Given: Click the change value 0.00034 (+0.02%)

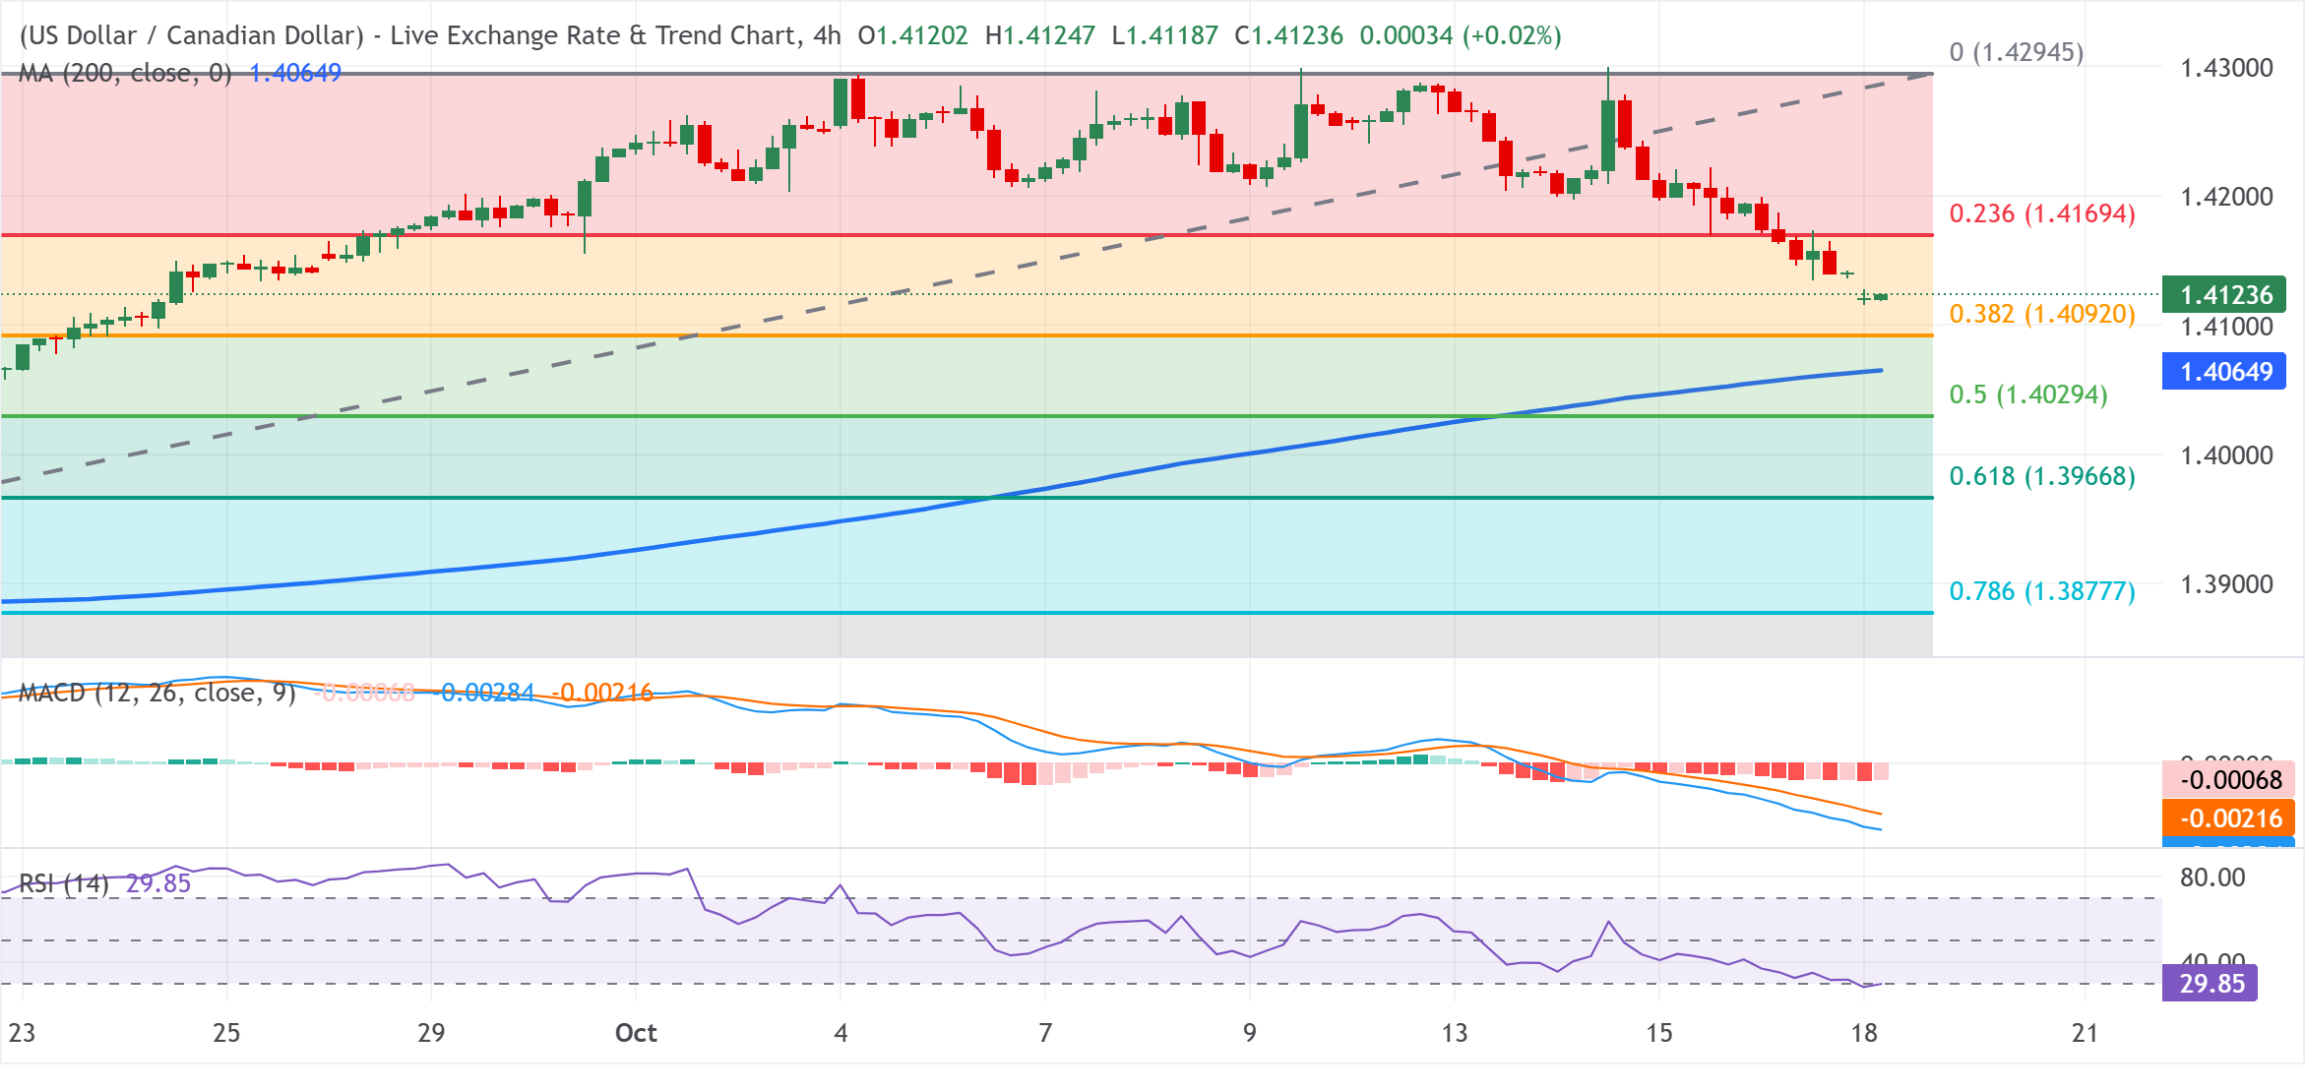Looking at the screenshot, I should point(1461,36).
